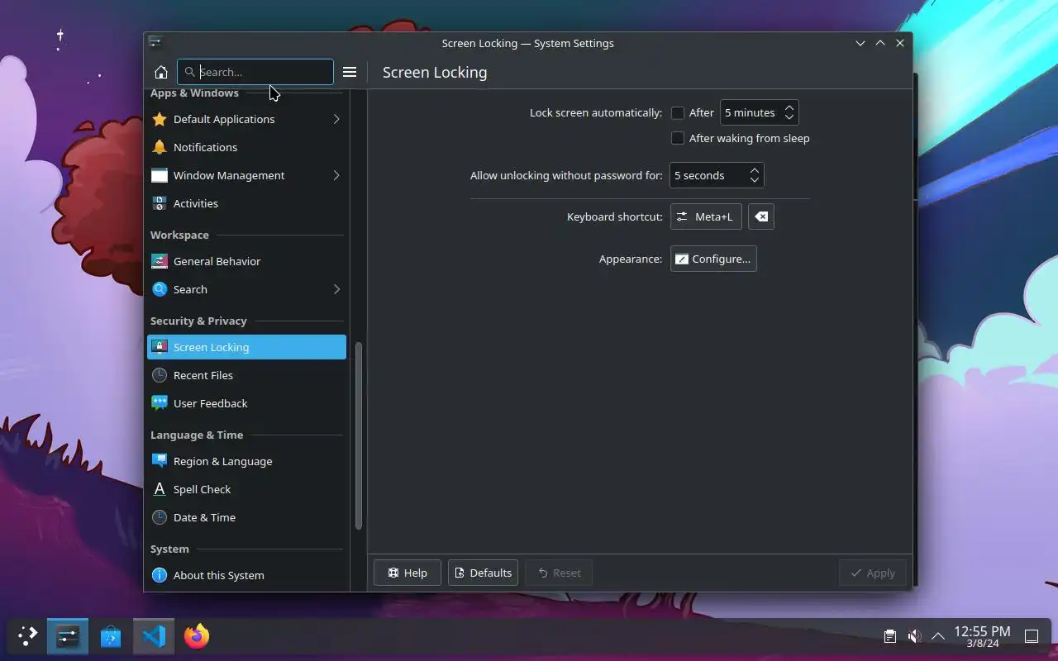The height and width of the screenshot is (661, 1058).
Task: Open Visual Studio Code from the taskbar
Action: click(x=154, y=636)
